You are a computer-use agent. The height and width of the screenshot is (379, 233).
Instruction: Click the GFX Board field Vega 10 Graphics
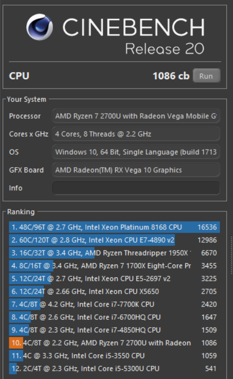136,170
